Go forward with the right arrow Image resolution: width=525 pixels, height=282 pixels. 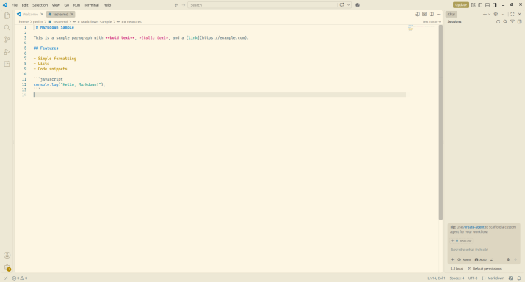184,5
